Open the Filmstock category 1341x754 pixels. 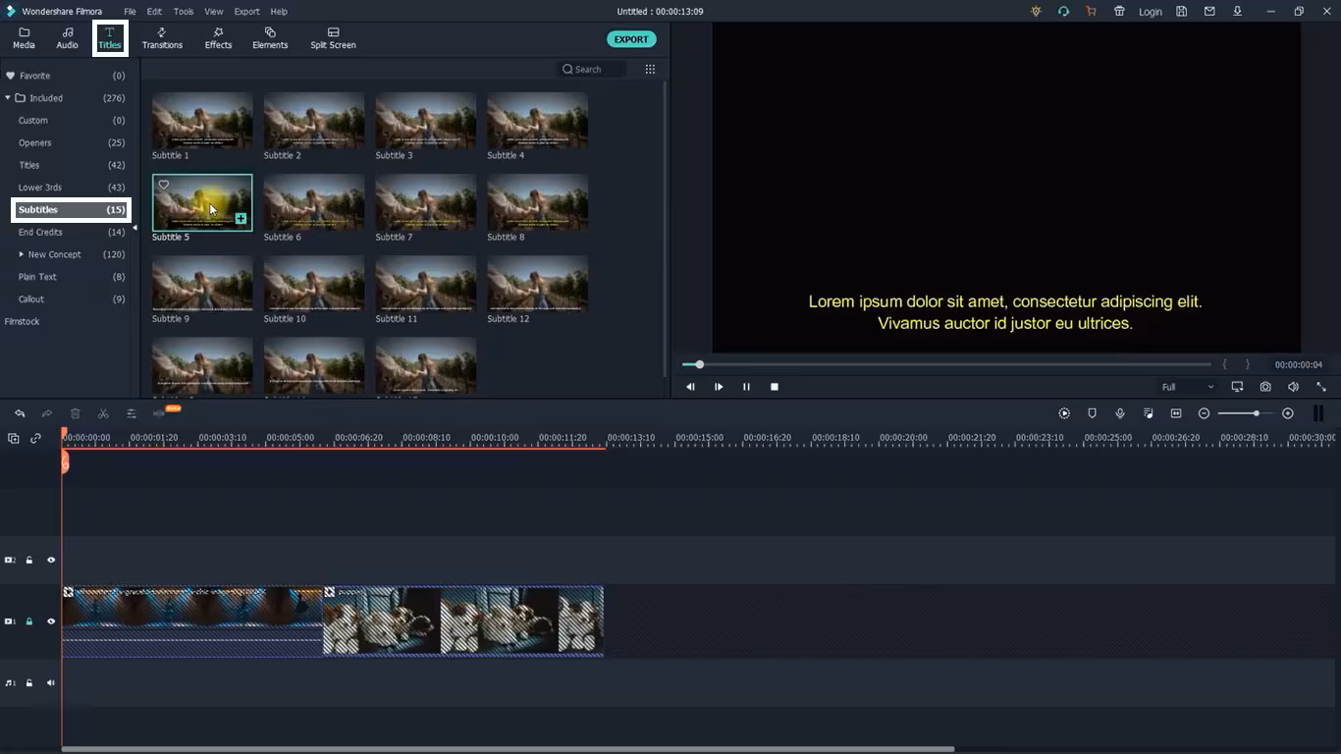(x=22, y=321)
